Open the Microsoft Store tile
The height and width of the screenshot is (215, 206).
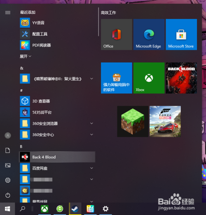[x=181, y=35]
